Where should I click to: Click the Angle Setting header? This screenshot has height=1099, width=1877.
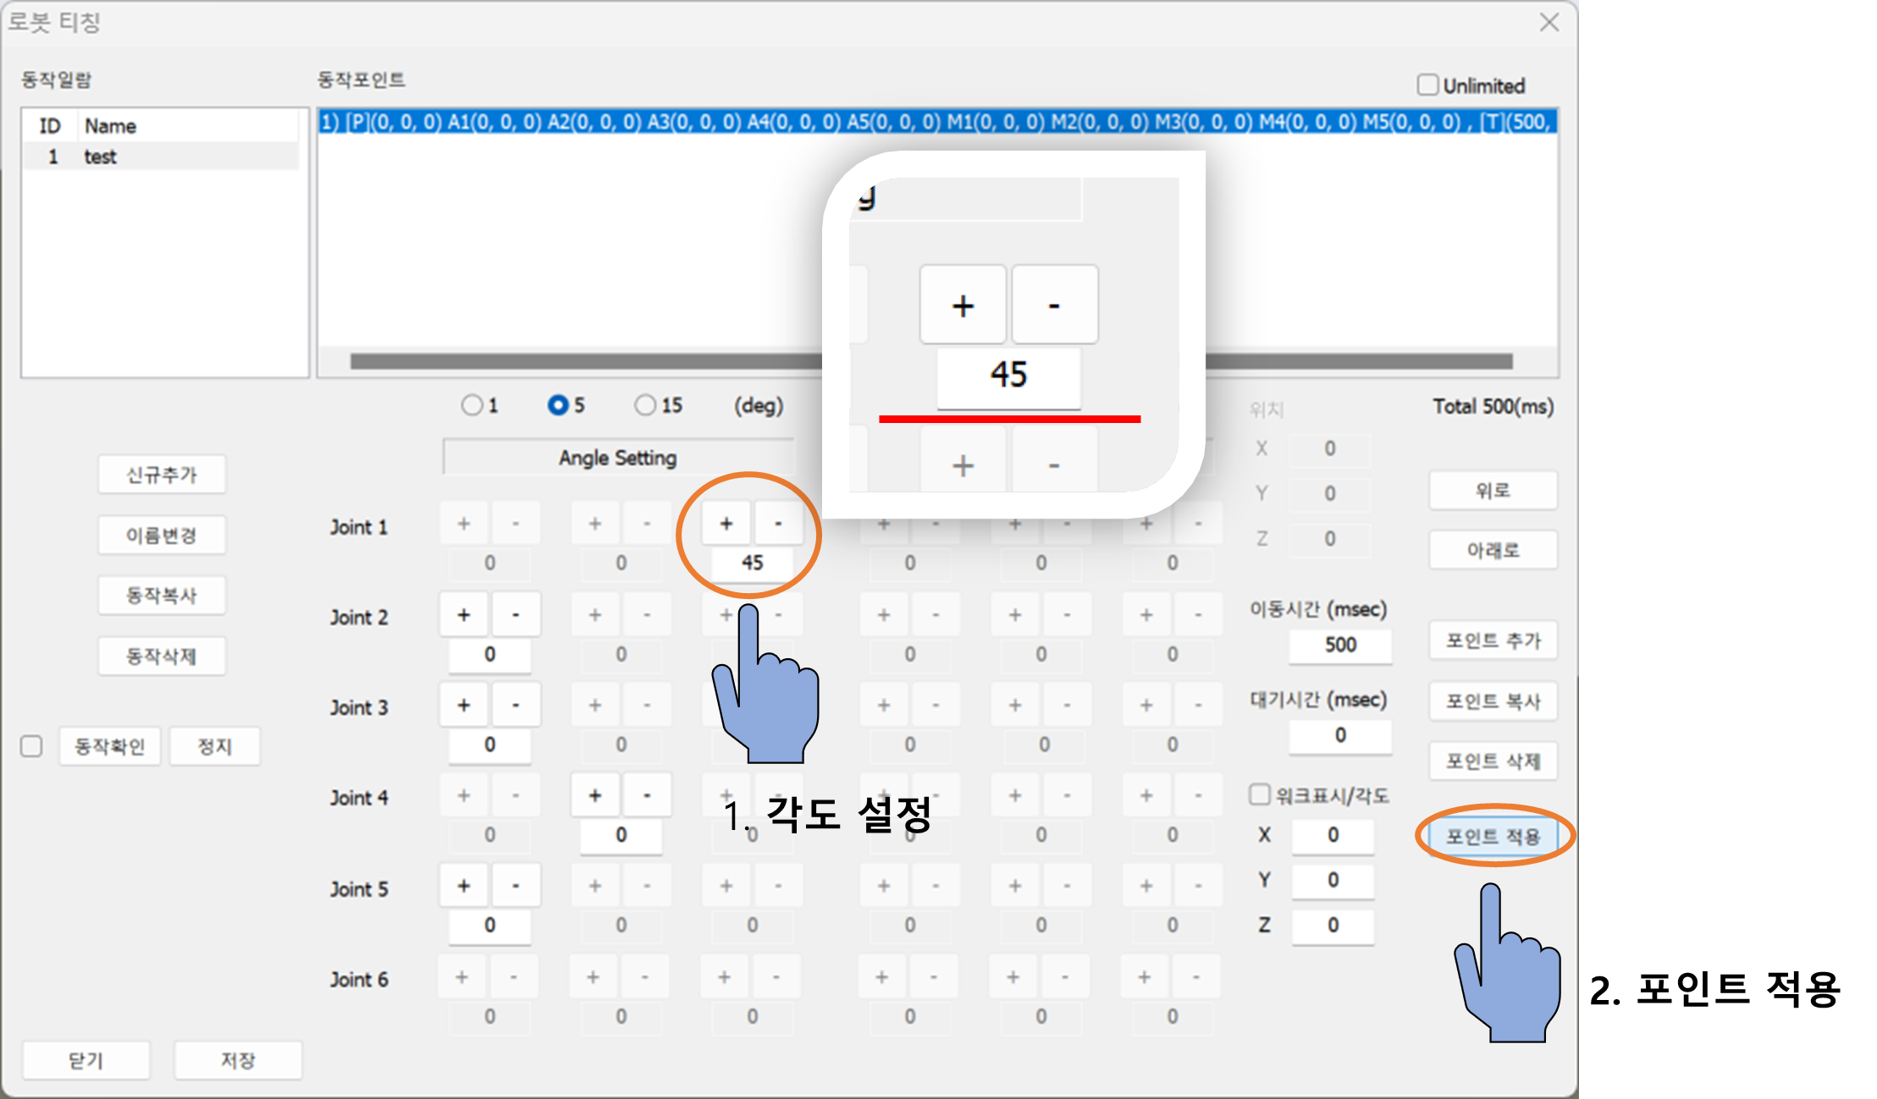pos(617,458)
